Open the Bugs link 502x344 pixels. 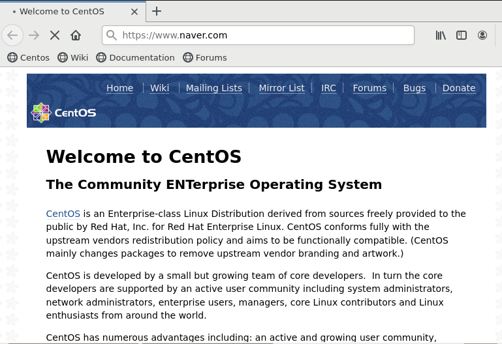415,88
